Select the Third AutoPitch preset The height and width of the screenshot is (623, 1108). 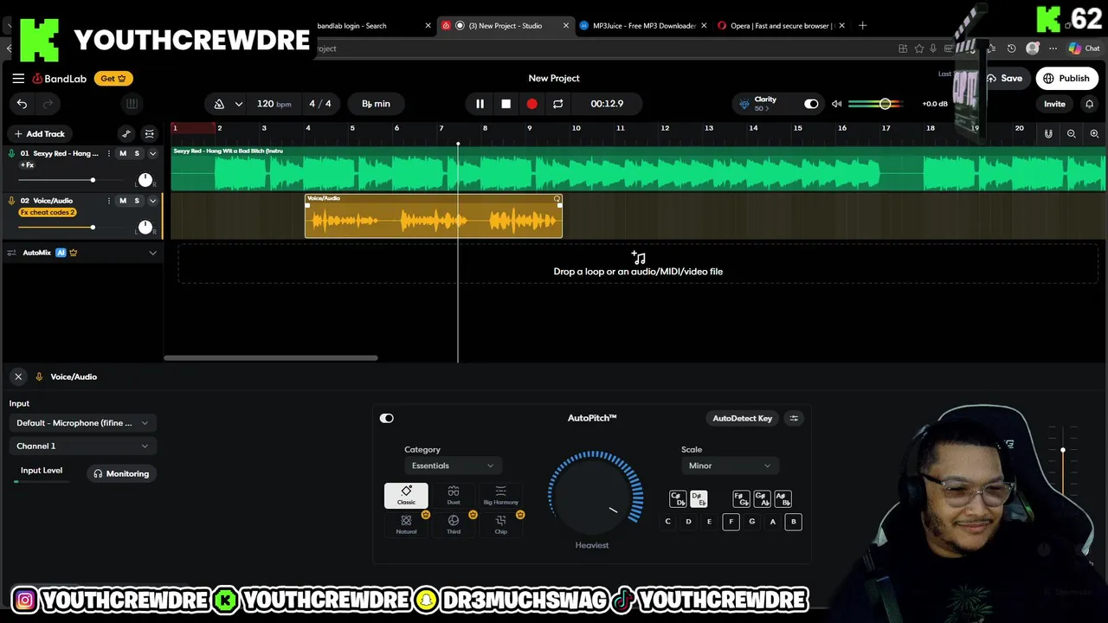(x=454, y=524)
